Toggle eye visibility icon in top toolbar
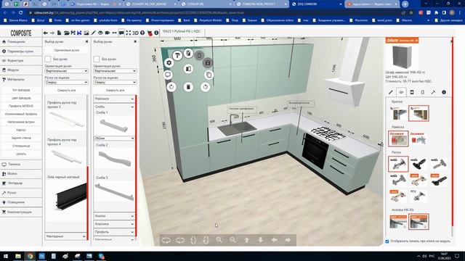Viewport: 465px width, 261px height. 100,33
